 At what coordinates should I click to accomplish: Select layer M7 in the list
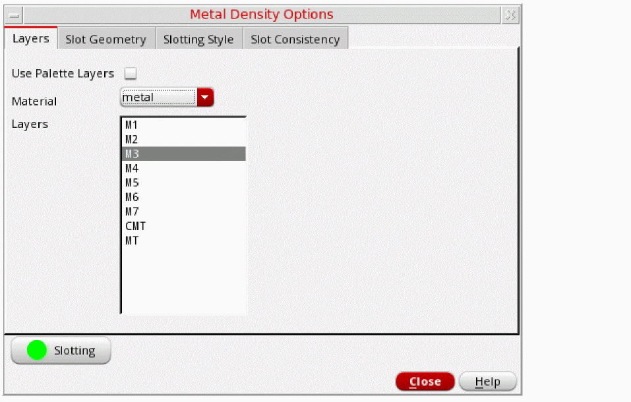tap(183, 212)
